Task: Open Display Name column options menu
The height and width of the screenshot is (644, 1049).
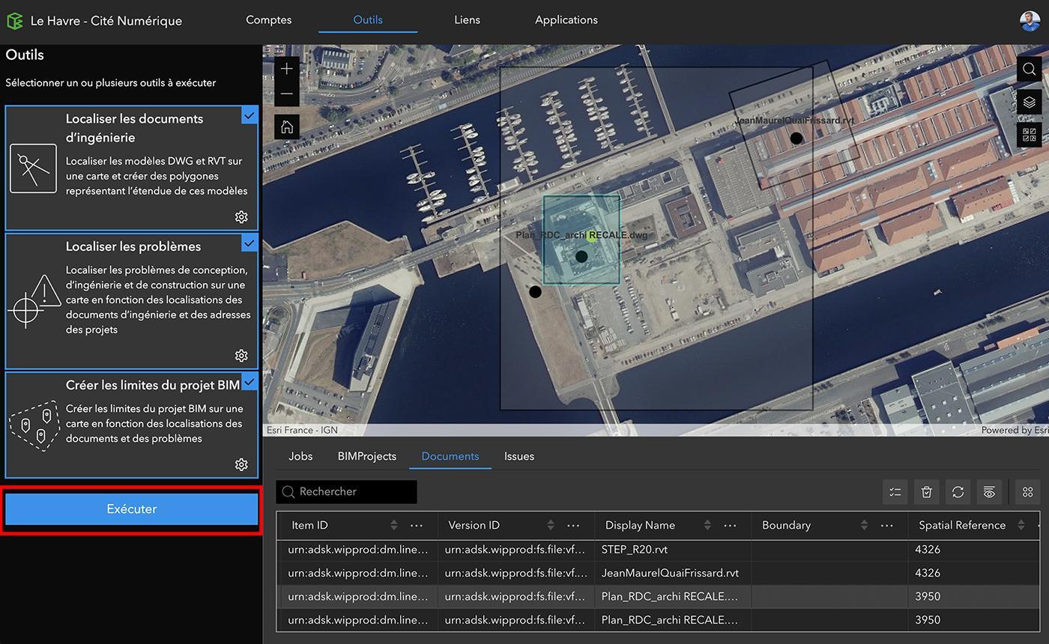Action: [x=730, y=525]
